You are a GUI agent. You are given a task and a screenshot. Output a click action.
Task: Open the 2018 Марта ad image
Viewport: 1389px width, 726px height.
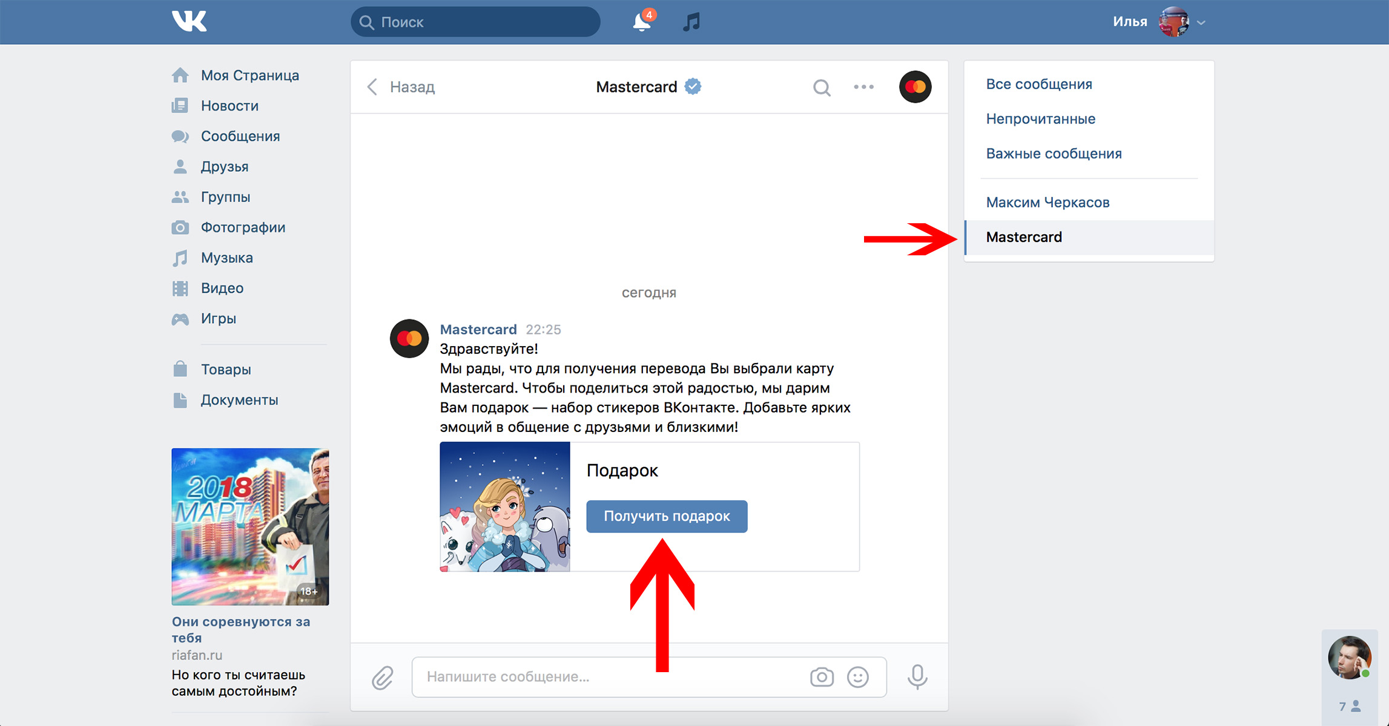(x=250, y=526)
